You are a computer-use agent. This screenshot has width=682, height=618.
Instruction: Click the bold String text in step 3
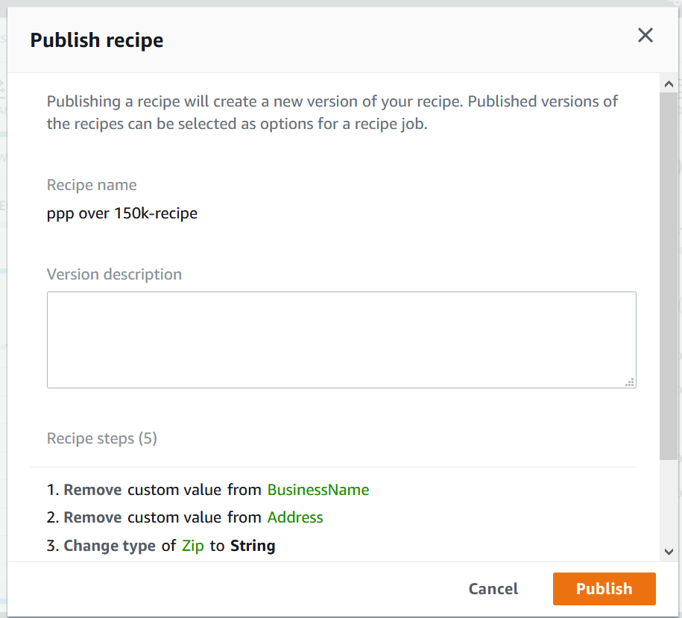(253, 546)
